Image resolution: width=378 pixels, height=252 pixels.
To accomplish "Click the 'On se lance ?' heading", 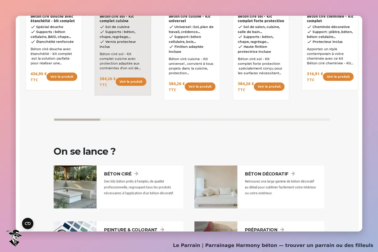I will (x=84, y=152).
